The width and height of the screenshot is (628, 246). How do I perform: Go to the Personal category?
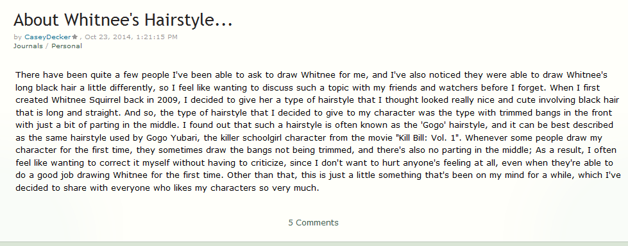tap(67, 46)
